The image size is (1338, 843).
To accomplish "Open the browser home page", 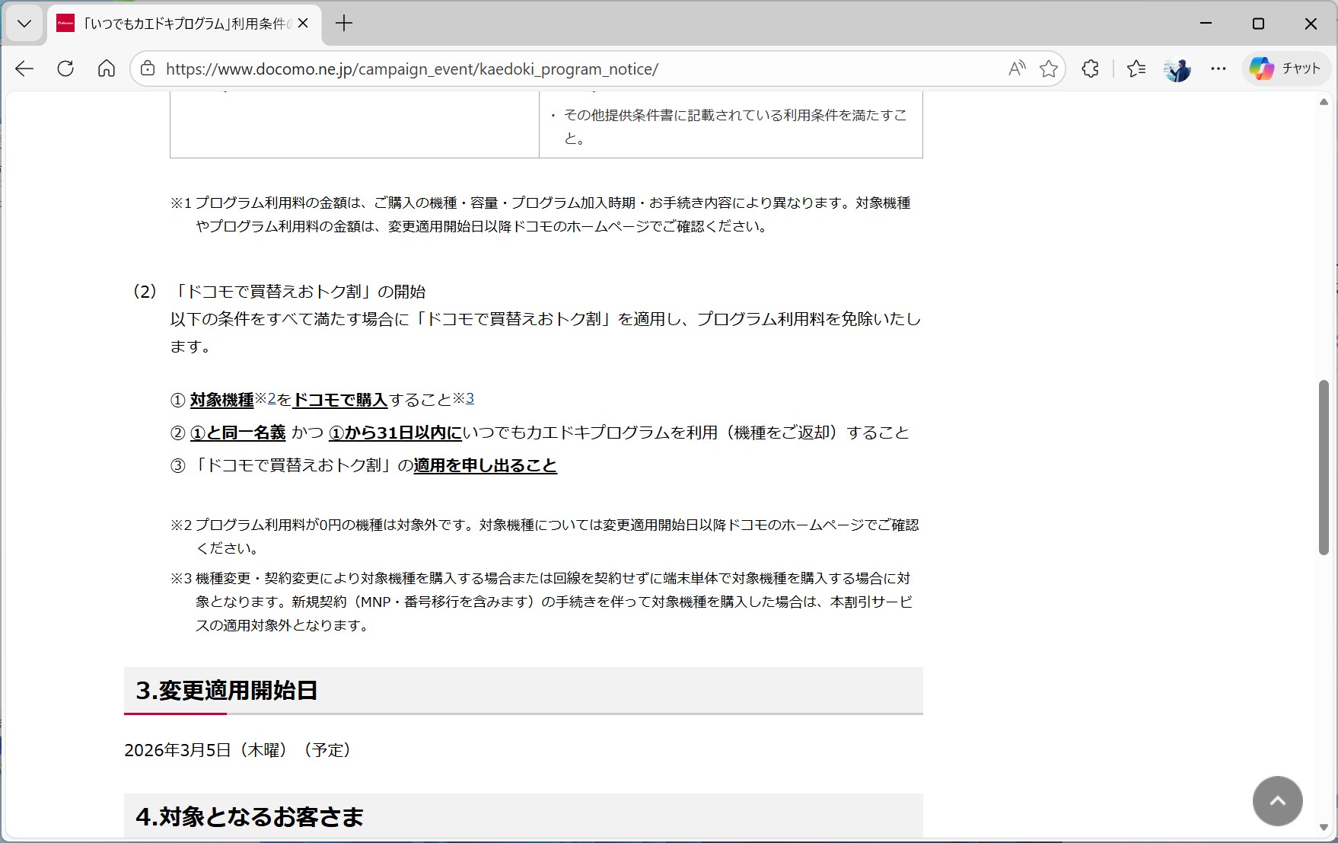I will 107,69.
